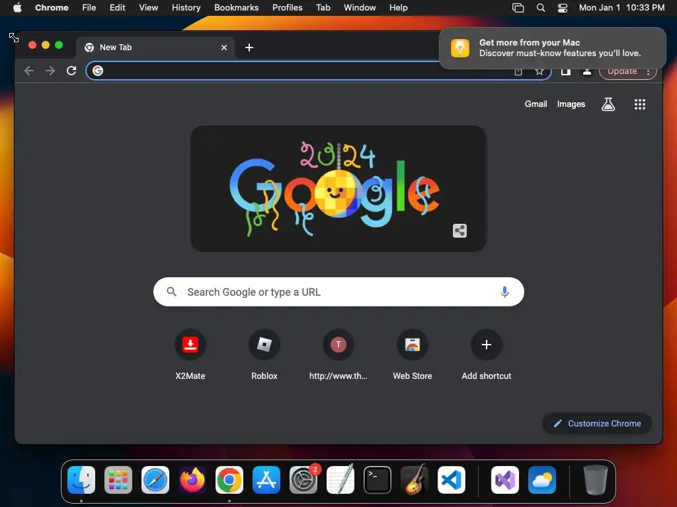The image size is (677, 507).
Task: Click the forward navigation arrow
Action: point(50,71)
